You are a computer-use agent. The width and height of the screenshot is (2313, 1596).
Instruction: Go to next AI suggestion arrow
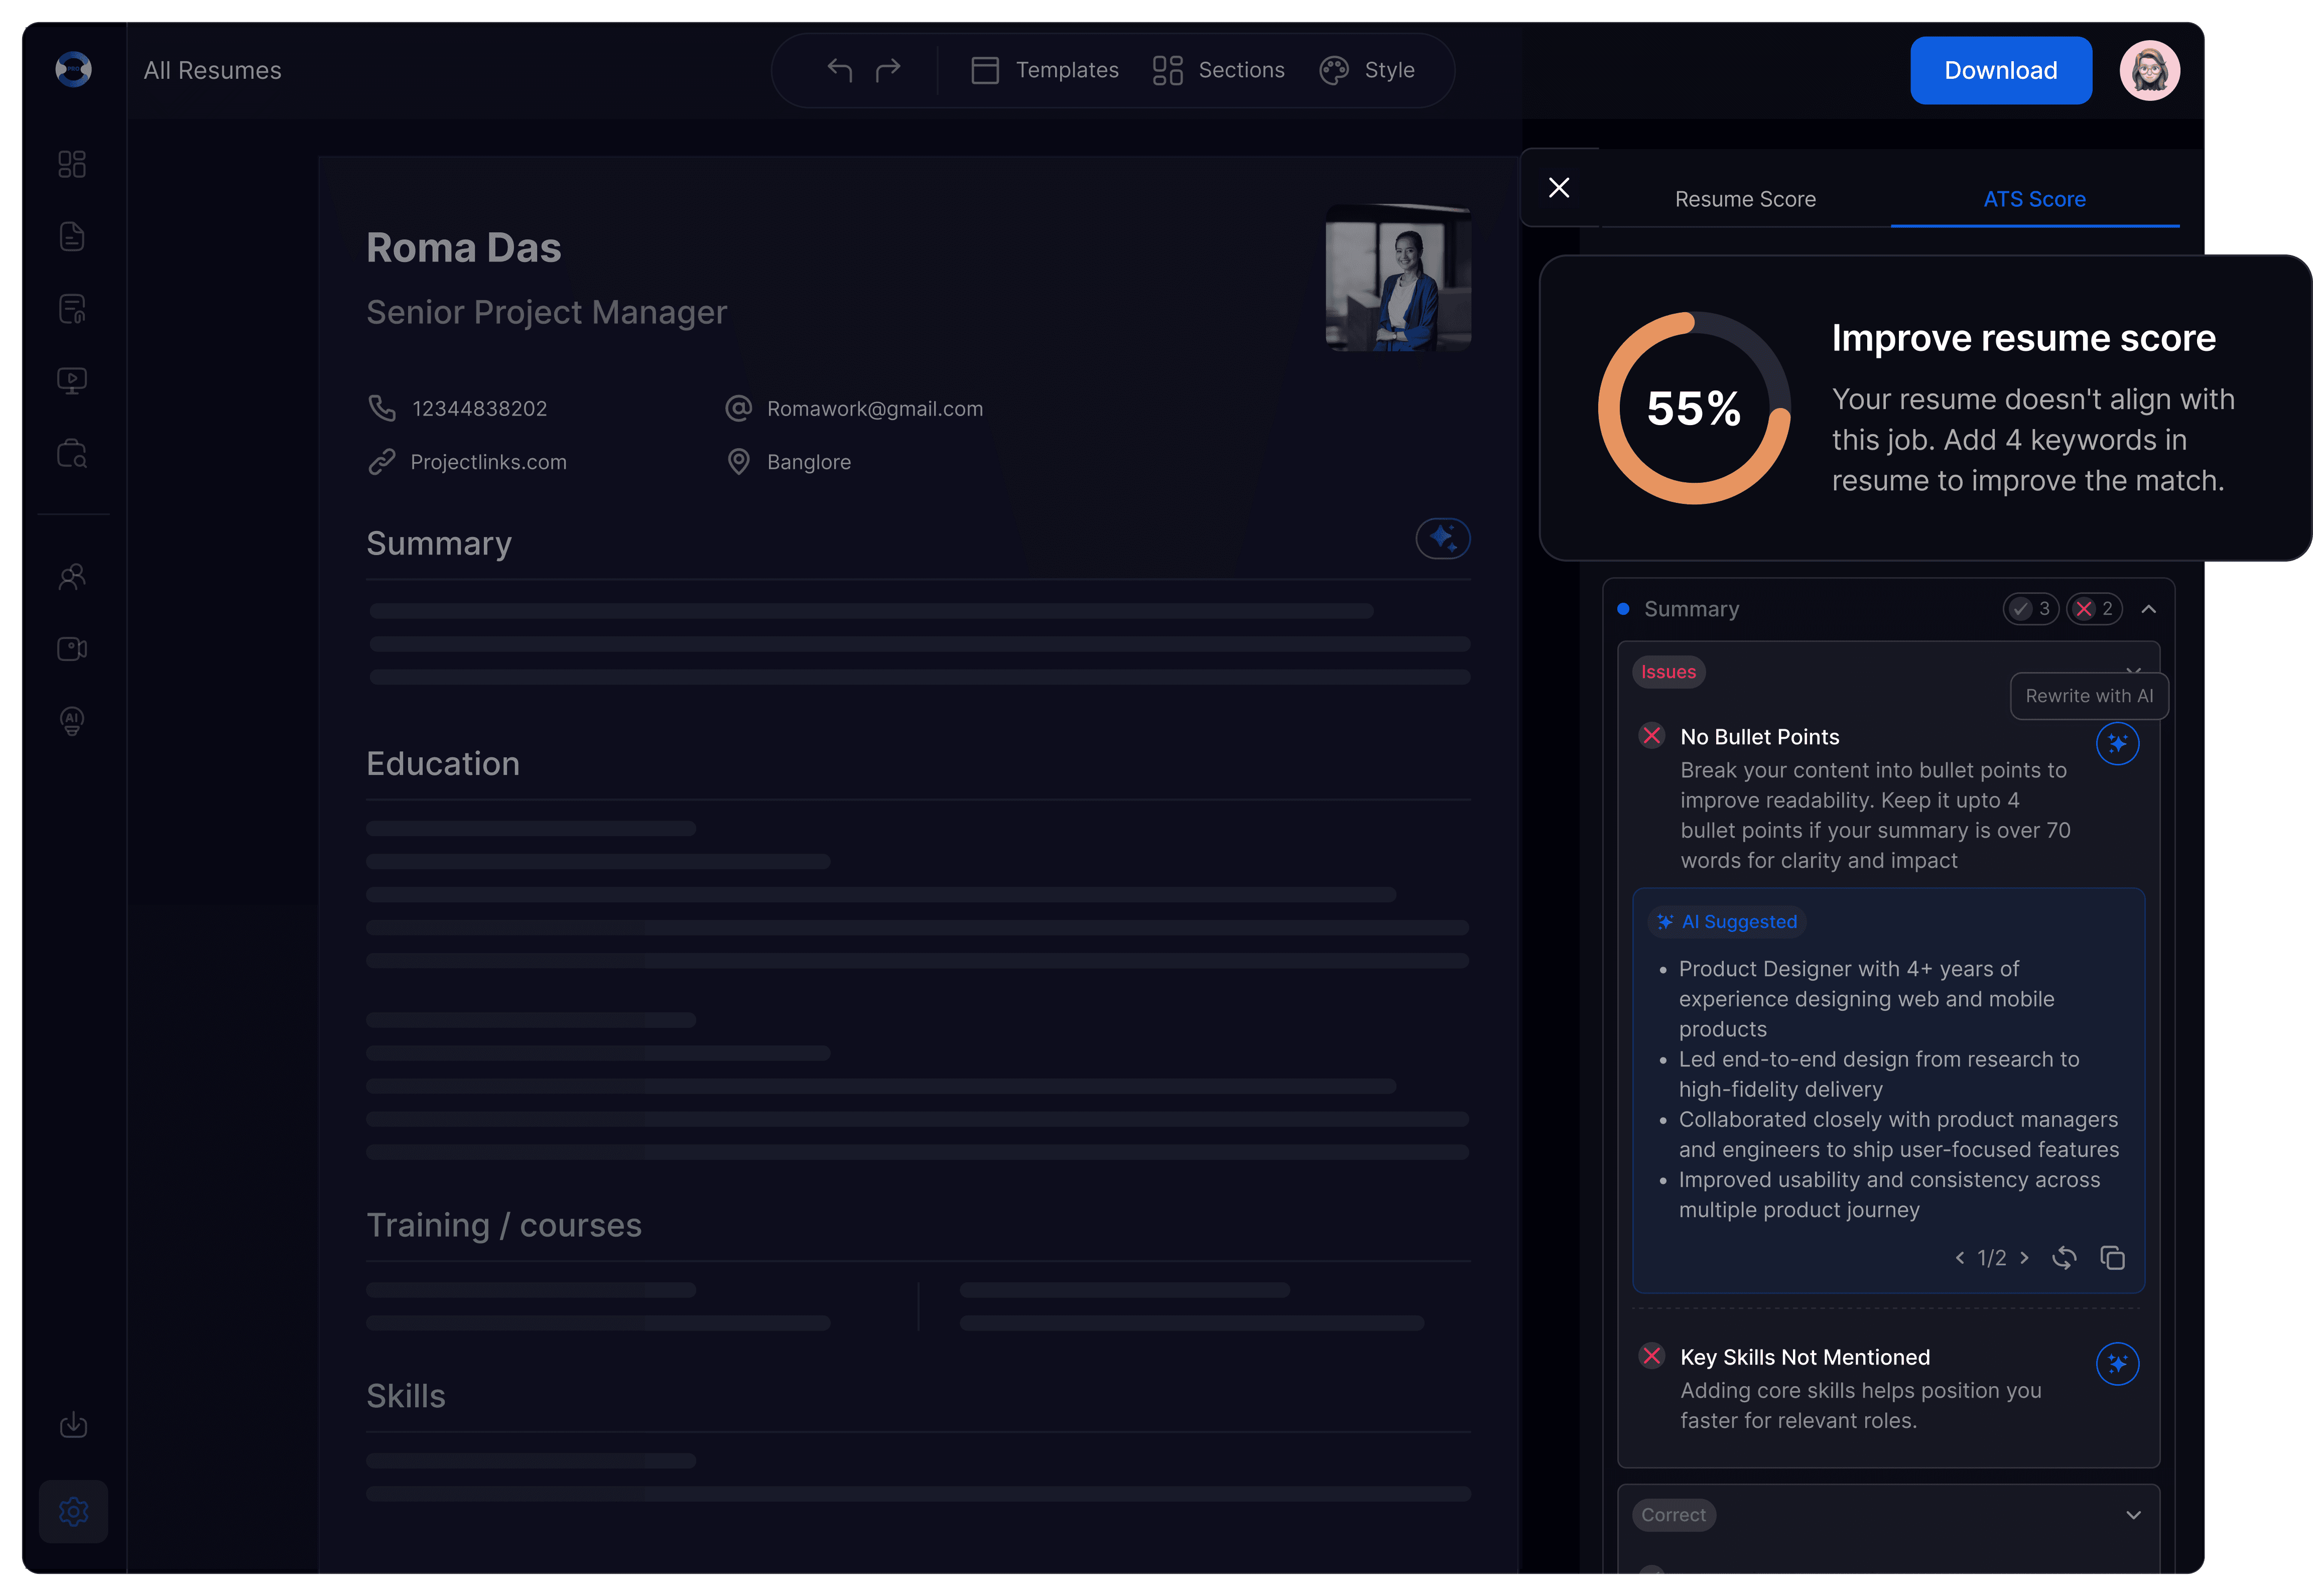point(2024,1258)
